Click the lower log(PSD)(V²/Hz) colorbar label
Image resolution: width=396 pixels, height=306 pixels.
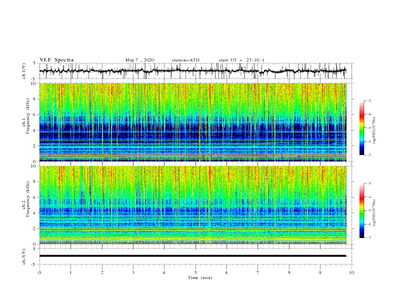tap(374, 213)
